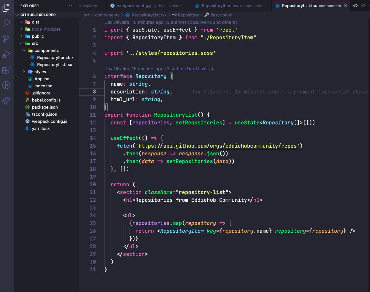Click src in the breadcrumb
Screen dimensions: 370x292
87,15
